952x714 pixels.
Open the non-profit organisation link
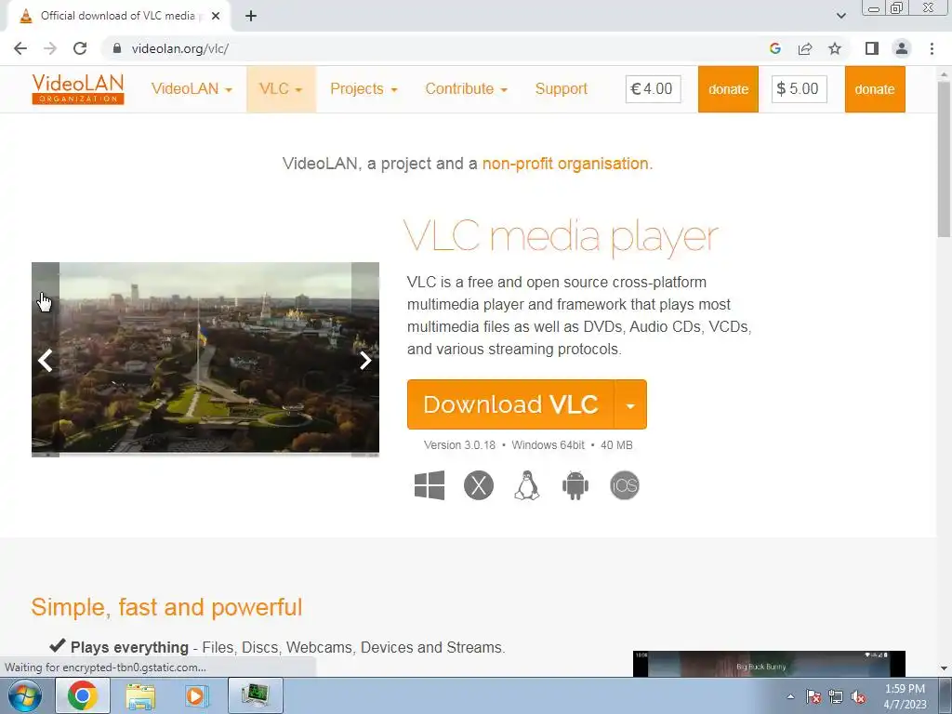point(565,164)
